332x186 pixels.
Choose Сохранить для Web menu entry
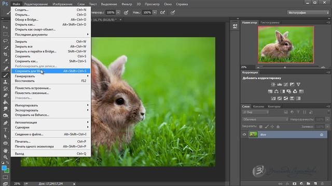tap(51, 71)
